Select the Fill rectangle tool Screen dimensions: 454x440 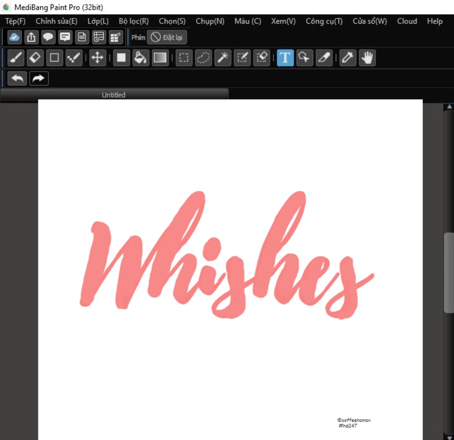click(121, 58)
